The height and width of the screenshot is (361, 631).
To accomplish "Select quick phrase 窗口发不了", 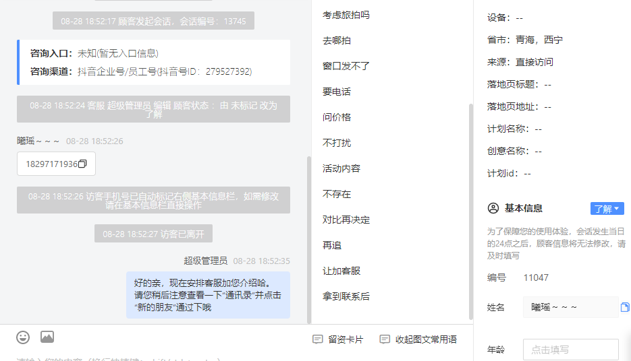I will (x=346, y=66).
